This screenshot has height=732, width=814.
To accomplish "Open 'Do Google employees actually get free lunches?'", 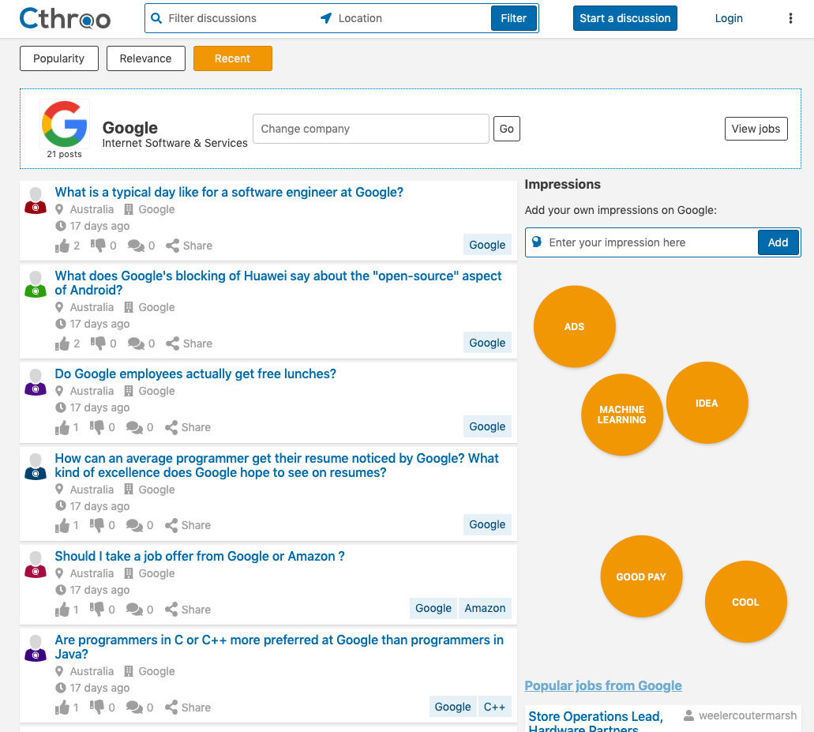I will click(x=196, y=374).
